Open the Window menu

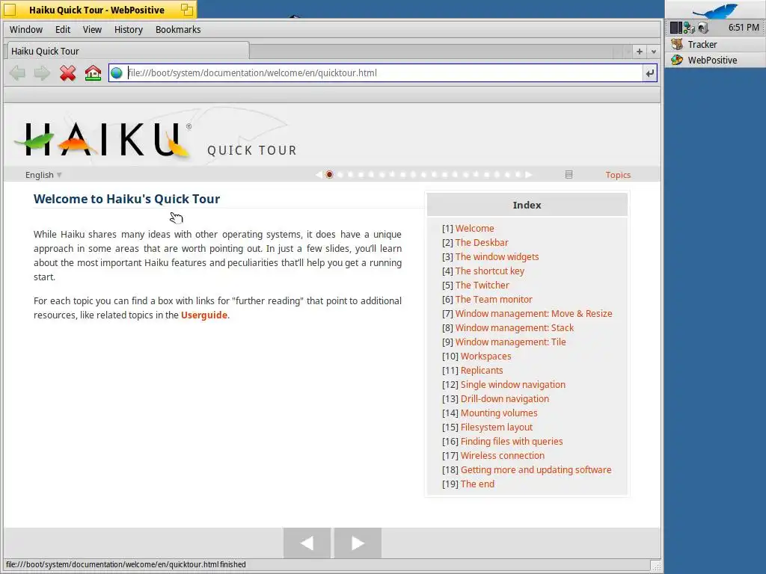26,30
